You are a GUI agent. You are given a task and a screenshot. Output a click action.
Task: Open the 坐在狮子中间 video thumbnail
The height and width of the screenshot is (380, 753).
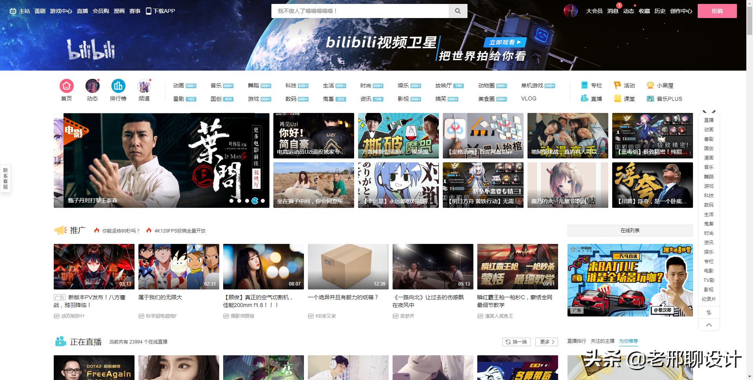coord(314,185)
